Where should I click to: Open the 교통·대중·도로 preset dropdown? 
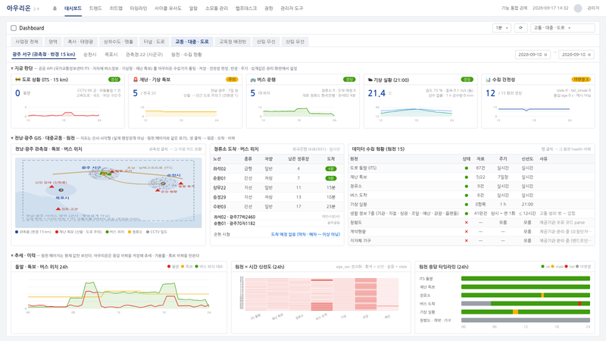coord(562,28)
